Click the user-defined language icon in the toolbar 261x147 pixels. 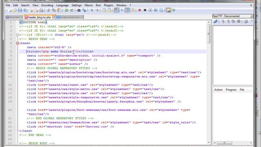tap(133, 10)
